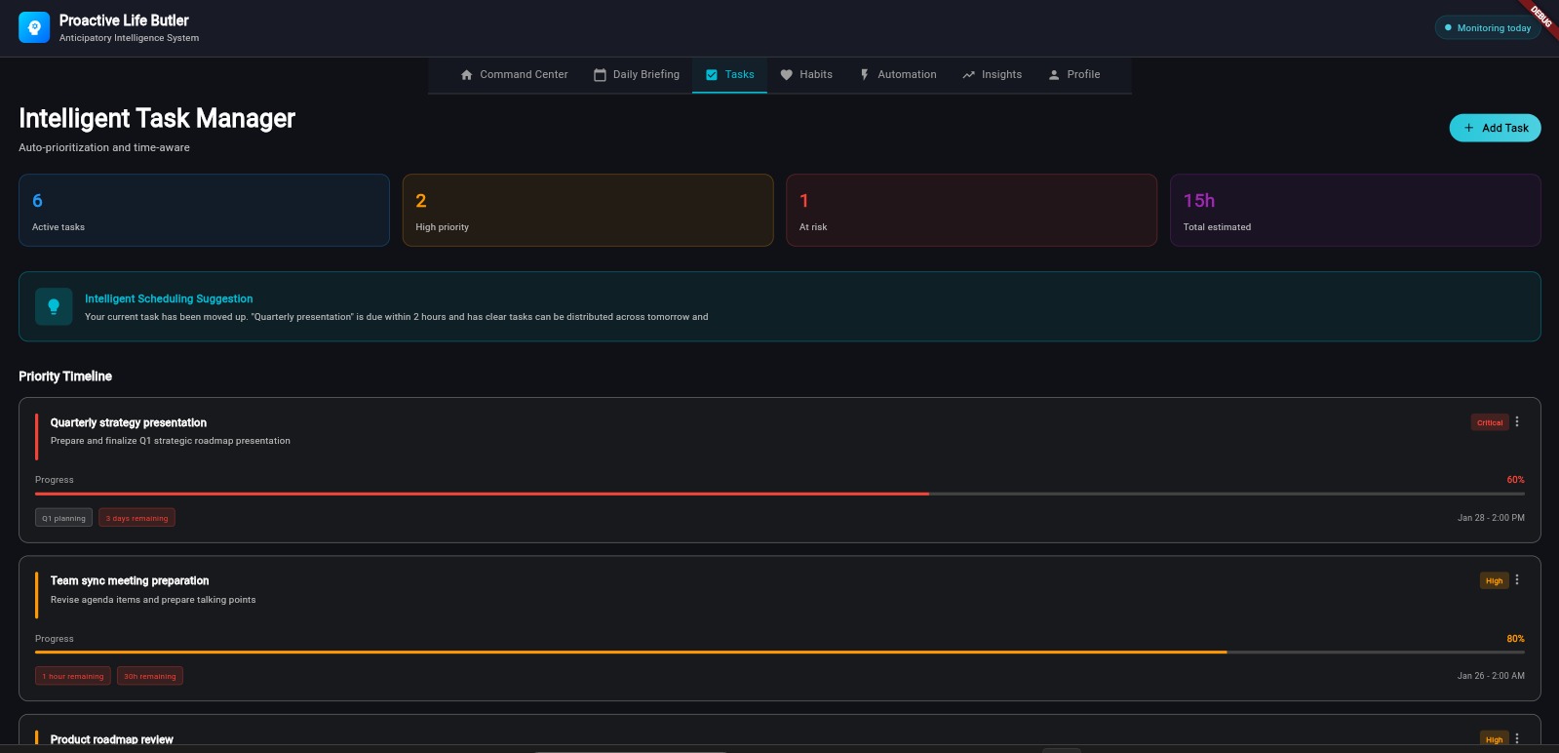Click the lightbulb suggestion icon
The height and width of the screenshot is (753, 1559).
click(x=54, y=306)
